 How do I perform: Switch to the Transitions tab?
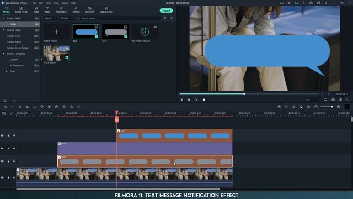[x=61, y=10]
